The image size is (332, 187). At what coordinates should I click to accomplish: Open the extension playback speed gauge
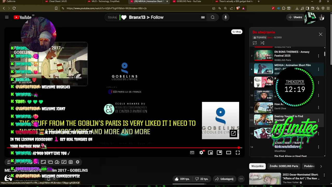[57, 162]
